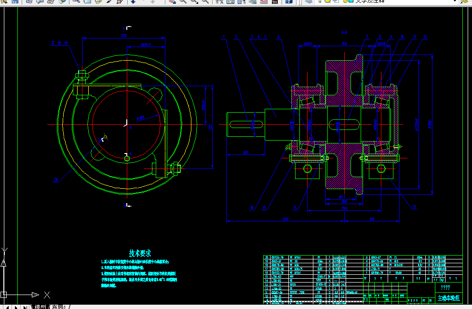Click the greyed Redo arrow icon

(x=153, y=1)
